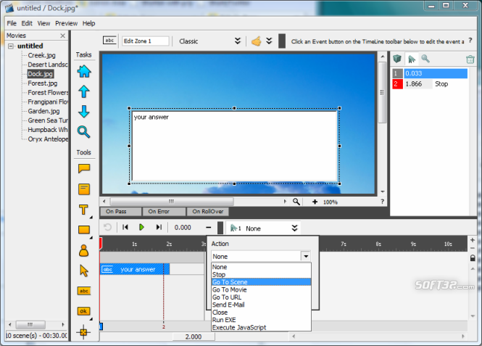
Task: Click the timeline zoom in plus button
Action: pyautogui.click(x=473, y=240)
